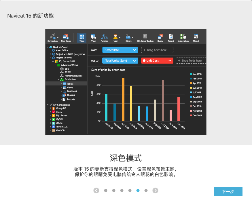Viewport: 252px width, 202px height.
Task: Click the 下一步 button
Action: click(228, 192)
